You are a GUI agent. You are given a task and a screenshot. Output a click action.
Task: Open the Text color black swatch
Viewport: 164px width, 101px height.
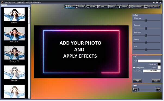pyautogui.click(x=159, y=64)
